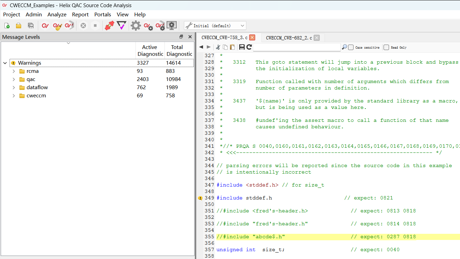Open settings with the gear icon
The image size is (460, 259).
[x=135, y=26]
